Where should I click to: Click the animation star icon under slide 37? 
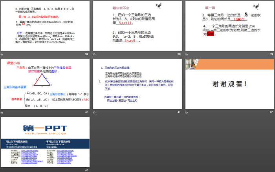tap(2, 54)
